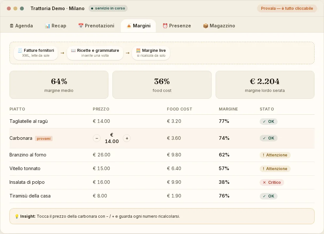Click the '€ 9.90' food cost of Insalata di polpo
The height and width of the screenshot is (234, 324).
pyautogui.click(x=174, y=182)
